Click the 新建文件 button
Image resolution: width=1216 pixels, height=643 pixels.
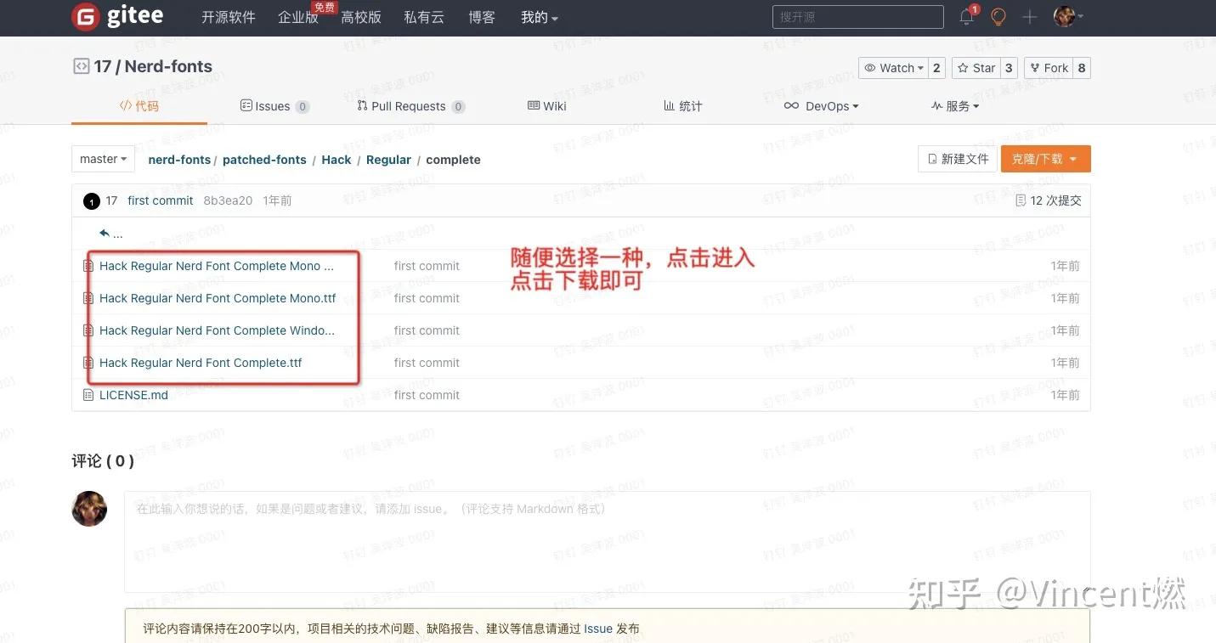(x=957, y=159)
